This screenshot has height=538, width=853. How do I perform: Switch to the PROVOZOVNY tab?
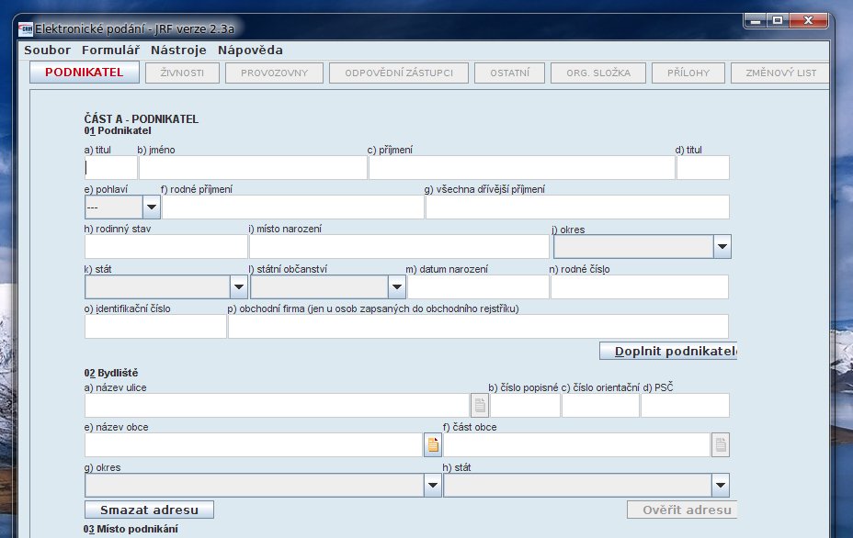[x=275, y=73]
